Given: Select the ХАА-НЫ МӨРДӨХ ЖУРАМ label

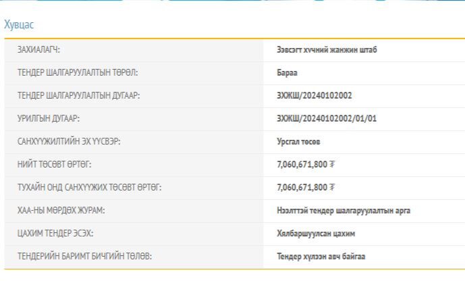Looking at the screenshot, I should 61,211.
